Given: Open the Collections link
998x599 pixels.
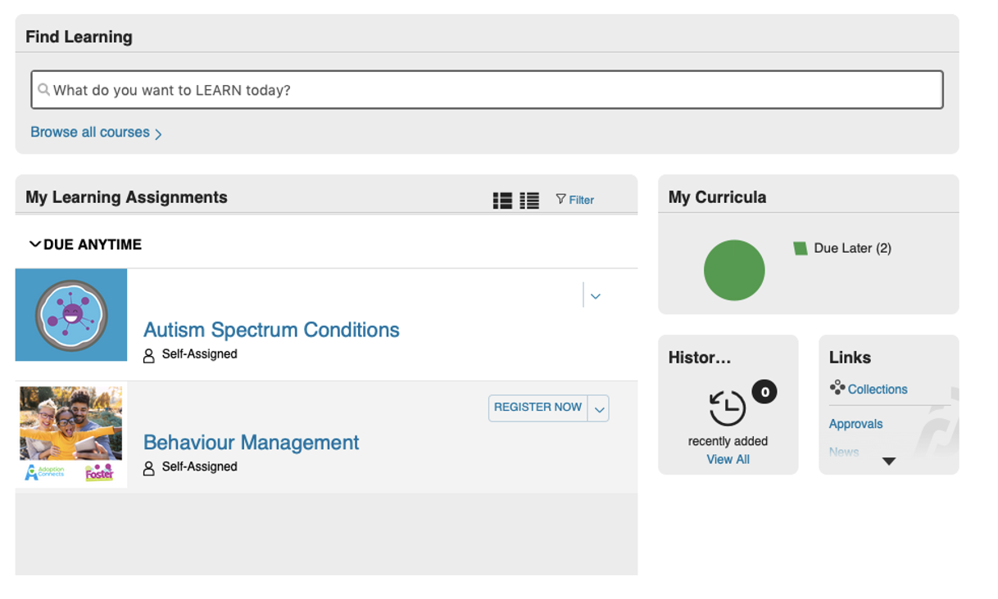Looking at the screenshot, I should coord(878,390).
